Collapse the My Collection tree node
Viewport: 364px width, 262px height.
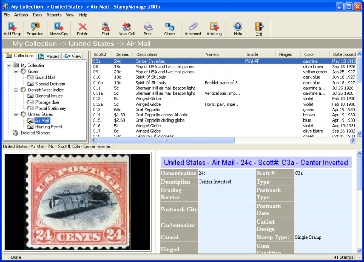9,66
